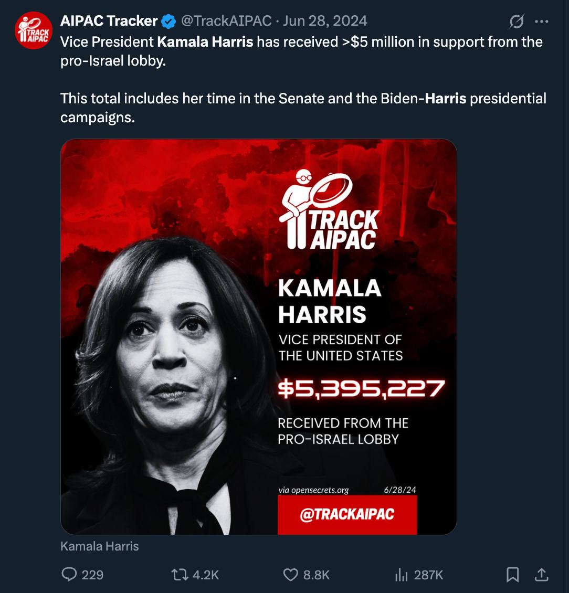Viewport: 569px width, 593px height.
Task: Click the Jun 28, 2024 timestamp
Action: click(325, 21)
